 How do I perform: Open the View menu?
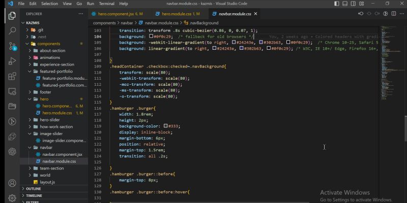tap(67, 4)
